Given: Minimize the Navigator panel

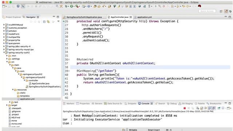Looking at the screenshot, I should point(54,17).
